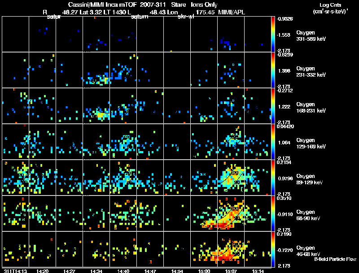Open the 15:07 image panel in 46-68 keV row
The height and width of the screenshot is (273, 359).
tap(231, 249)
